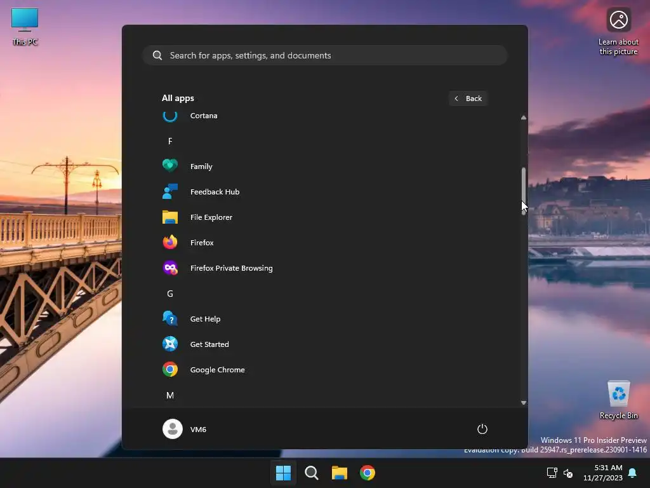Open Search from the taskbar
This screenshot has width=650, height=488.
(x=311, y=473)
